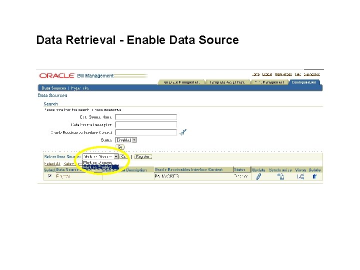Image resolution: width=360 pixels, height=270 pixels.
Task: Click the Data Source Description input field
Action: click(146, 124)
